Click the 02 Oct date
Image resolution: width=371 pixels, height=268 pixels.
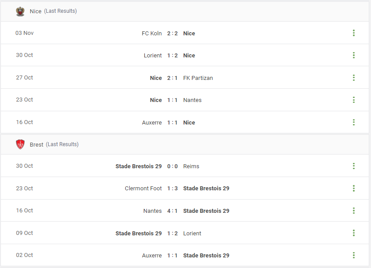click(24, 255)
